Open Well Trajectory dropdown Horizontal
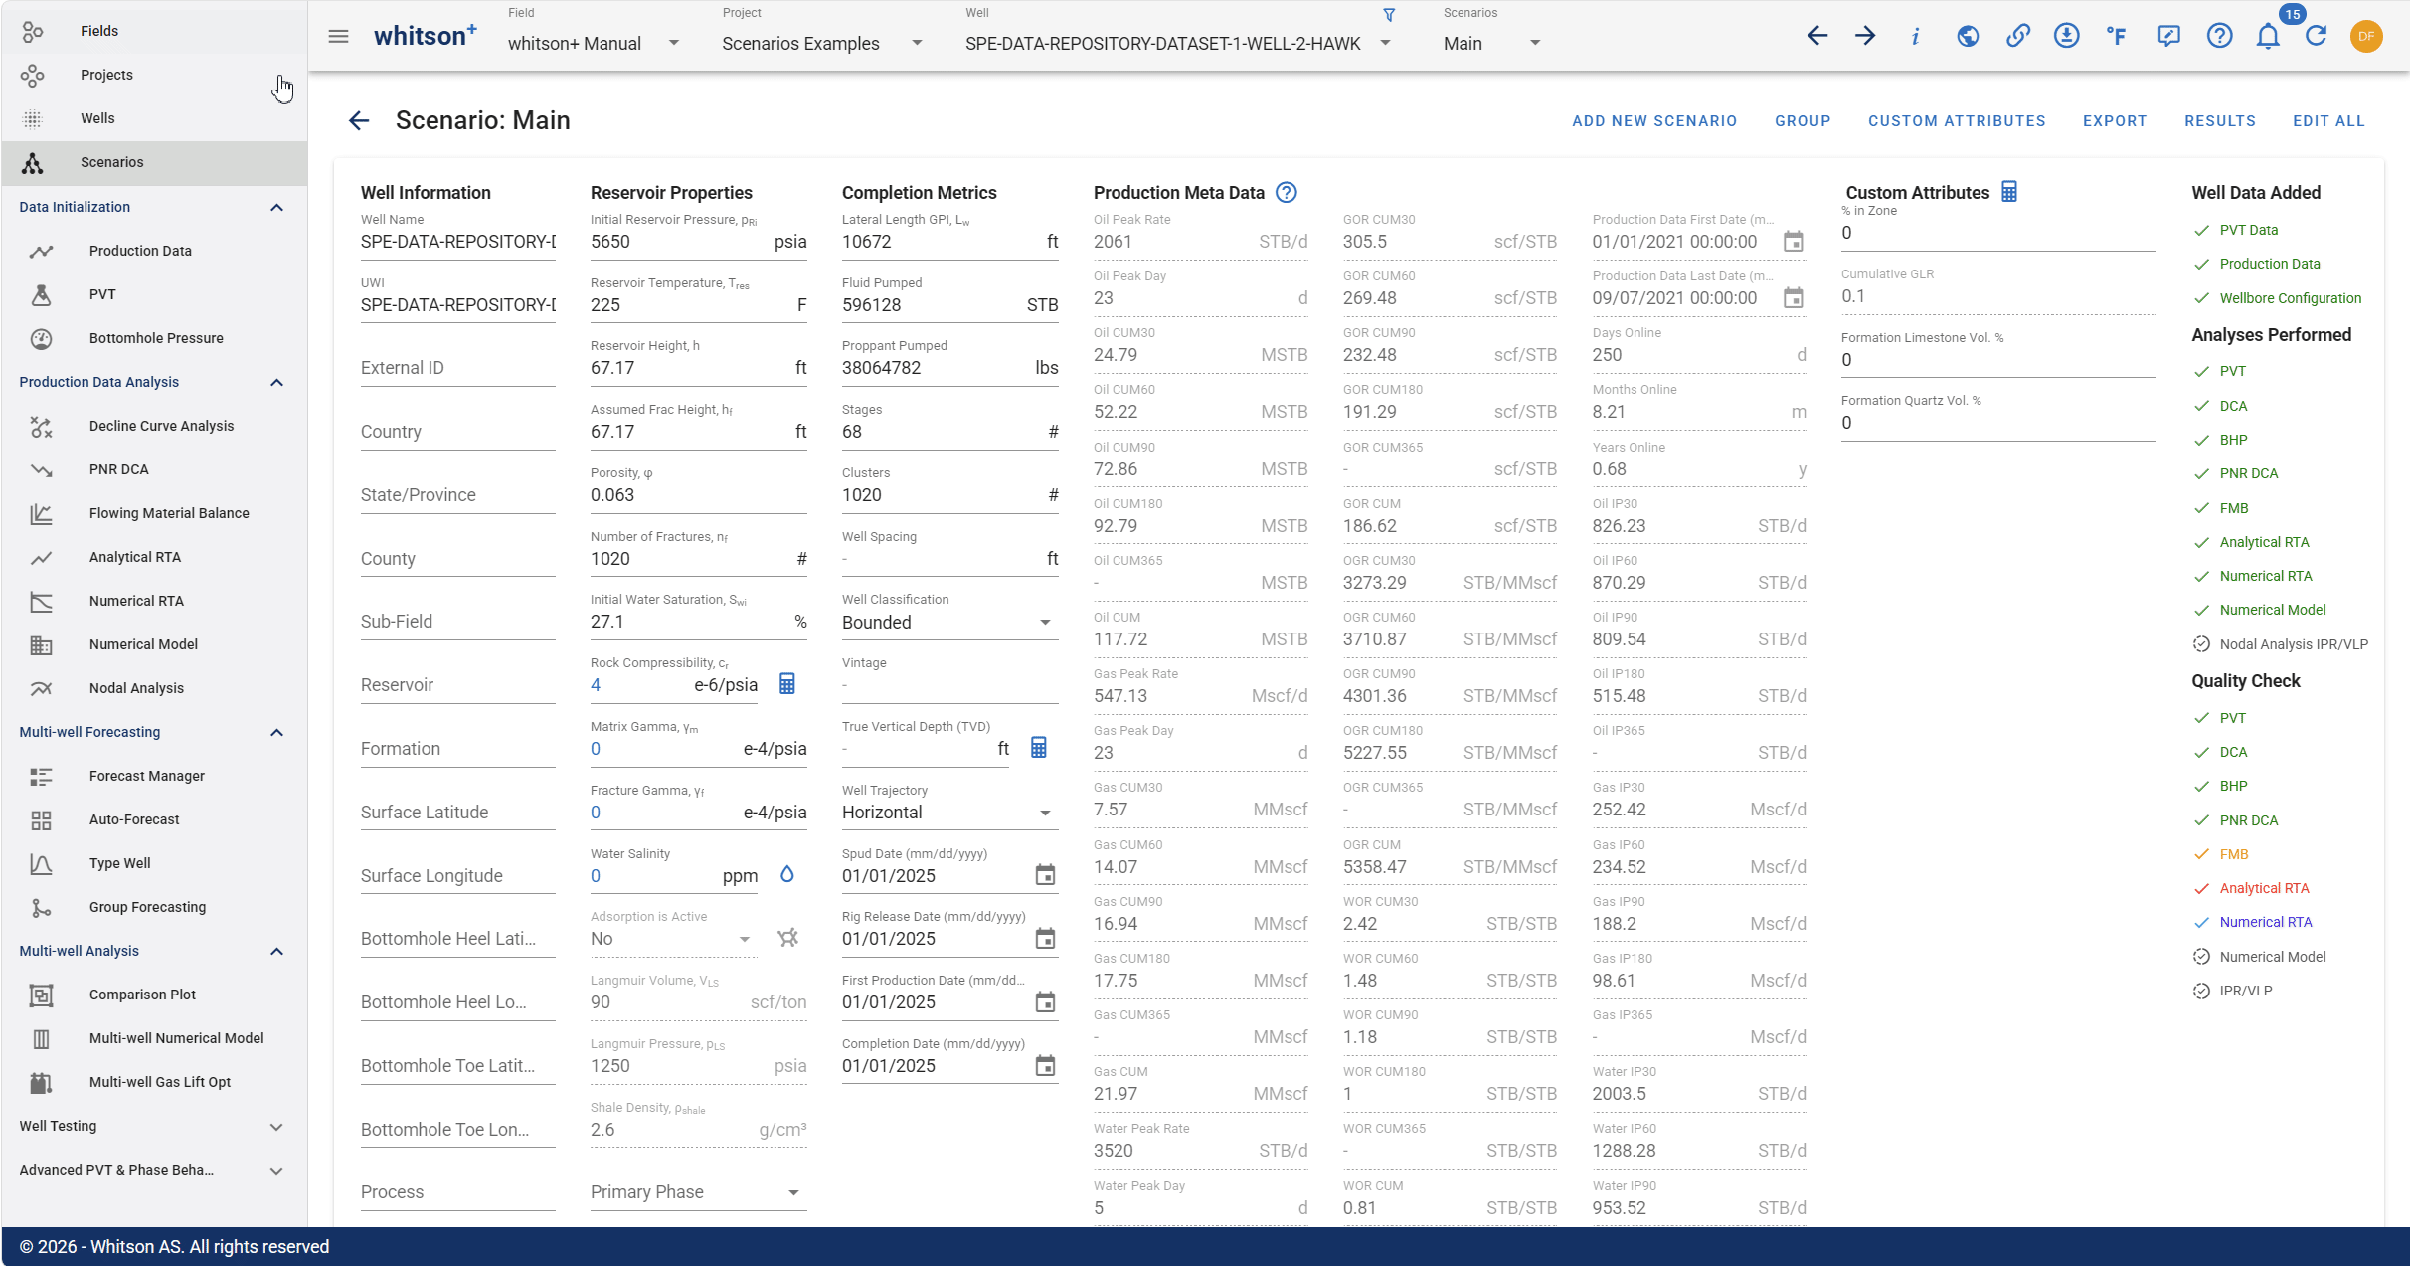Screen dimensions: 2410x1266 pyautogui.click(x=948, y=813)
